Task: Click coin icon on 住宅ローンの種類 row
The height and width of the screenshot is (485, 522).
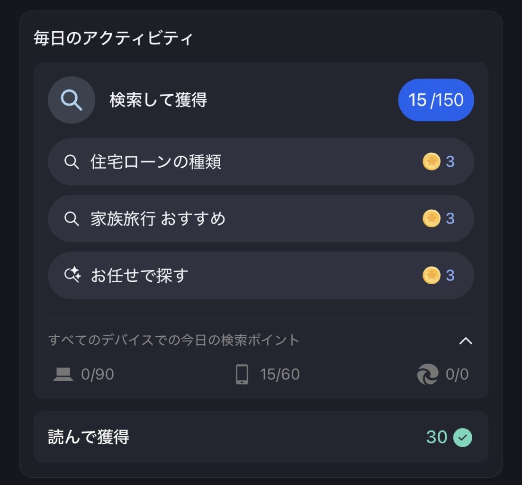Action: 431,162
